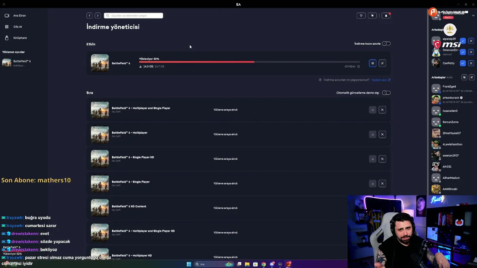Start Multiplayer and Single Player download now
The width and height of the screenshot is (477, 268).
372,110
